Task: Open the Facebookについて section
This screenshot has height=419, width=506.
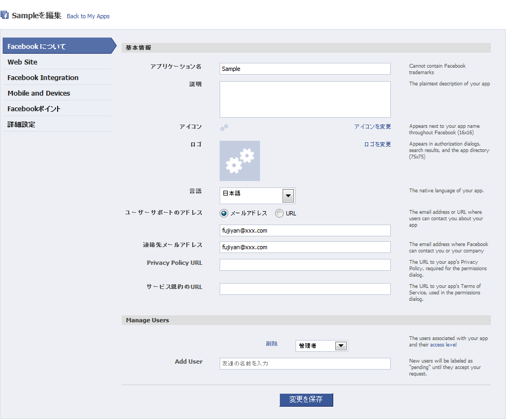Action: click(59, 46)
